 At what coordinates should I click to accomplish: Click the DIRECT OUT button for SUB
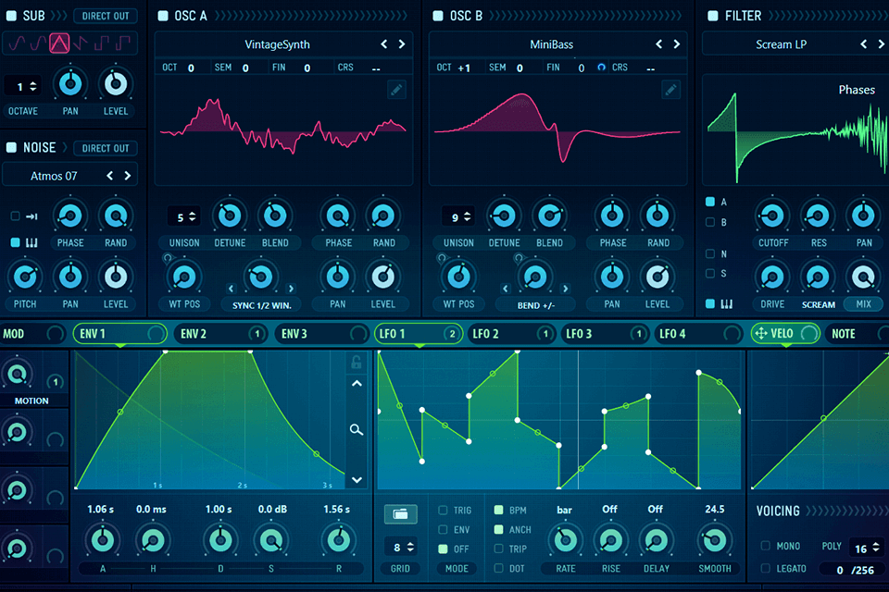pyautogui.click(x=107, y=15)
